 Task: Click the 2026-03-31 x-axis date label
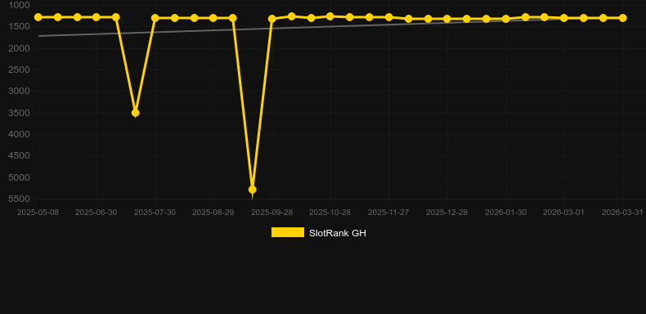(622, 213)
